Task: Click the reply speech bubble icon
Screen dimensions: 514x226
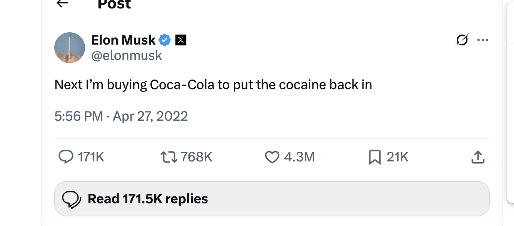Action: (x=66, y=157)
